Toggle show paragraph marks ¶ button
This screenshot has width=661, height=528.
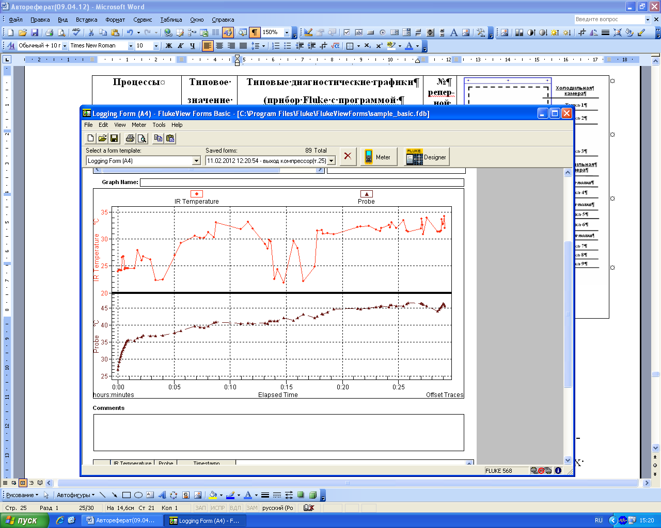click(255, 32)
